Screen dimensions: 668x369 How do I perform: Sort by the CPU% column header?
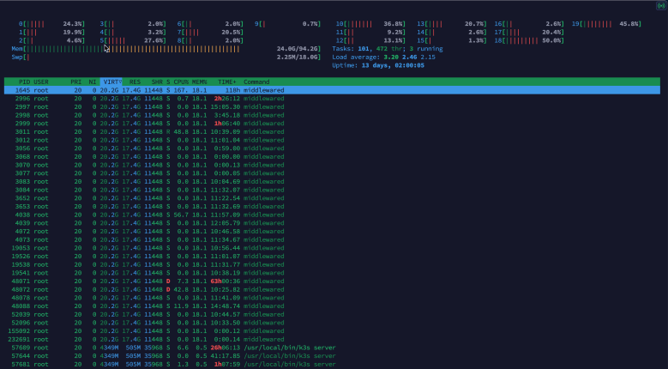(179, 82)
